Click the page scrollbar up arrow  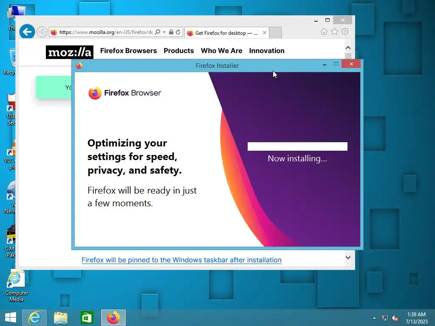348,48
